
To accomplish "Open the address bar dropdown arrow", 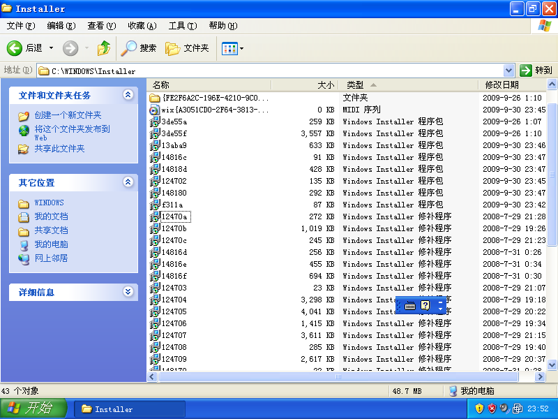I will click(509, 71).
